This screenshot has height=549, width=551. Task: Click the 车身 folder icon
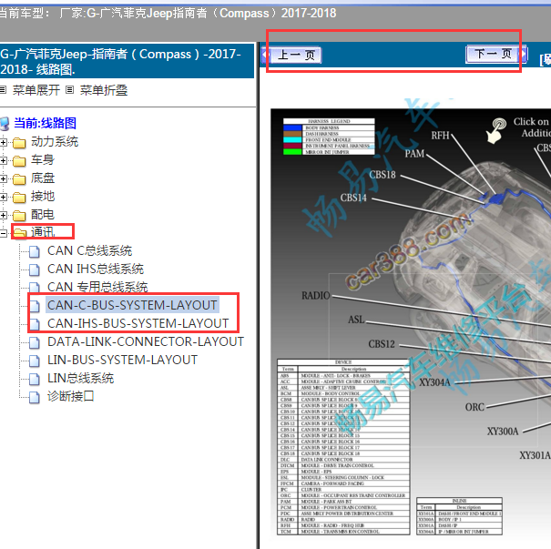pyautogui.click(x=19, y=161)
